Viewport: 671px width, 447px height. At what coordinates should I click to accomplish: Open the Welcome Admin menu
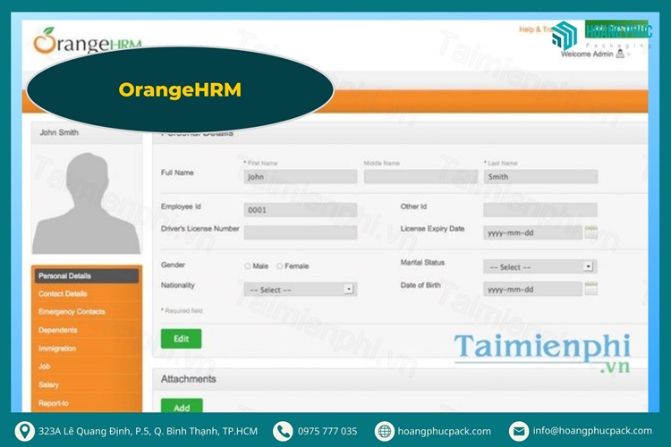(x=595, y=54)
